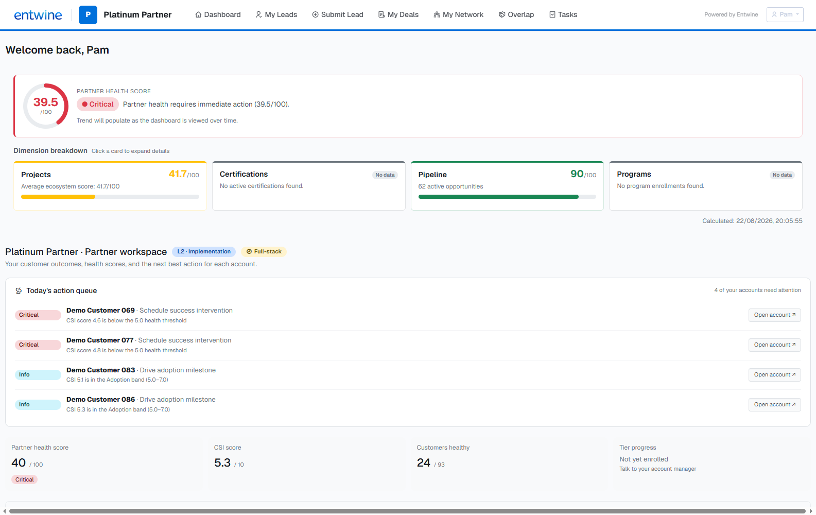
Task: Click the L2 · Implementation badge
Action: 204,252
